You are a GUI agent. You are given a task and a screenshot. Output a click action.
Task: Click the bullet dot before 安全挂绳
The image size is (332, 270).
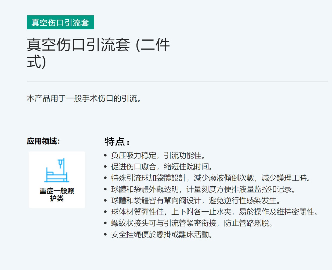[106, 235]
